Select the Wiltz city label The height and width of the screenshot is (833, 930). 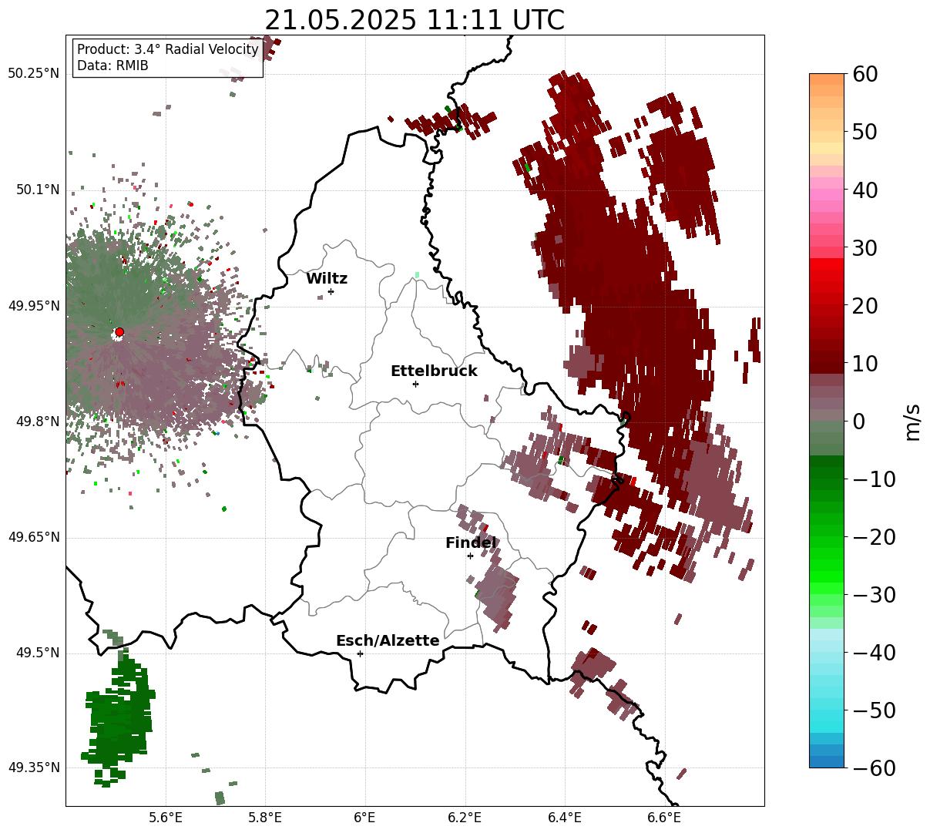point(327,279)
